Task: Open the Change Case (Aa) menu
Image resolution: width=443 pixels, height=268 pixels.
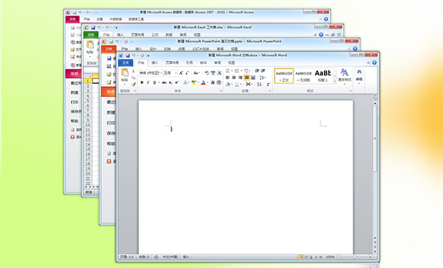Action: coord(196,73)
